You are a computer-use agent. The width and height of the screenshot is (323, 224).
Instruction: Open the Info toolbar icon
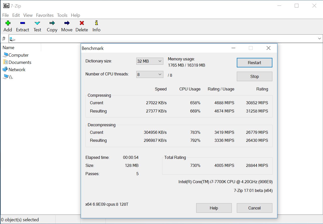[x=96, y=23]
